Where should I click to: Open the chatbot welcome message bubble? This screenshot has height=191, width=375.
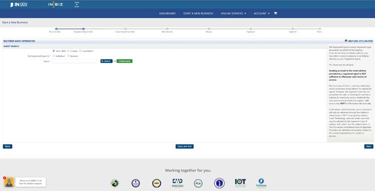tap(30, 182)
